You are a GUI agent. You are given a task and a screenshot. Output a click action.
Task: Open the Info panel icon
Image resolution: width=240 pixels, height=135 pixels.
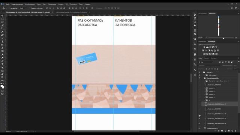click(x=195, y=22)
